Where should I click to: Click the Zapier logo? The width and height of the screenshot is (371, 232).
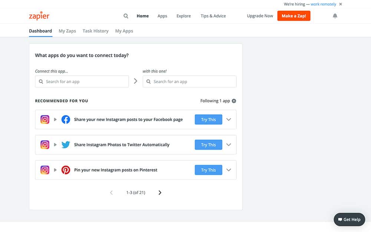(x=39, y=16)
